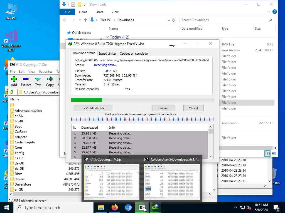
Task: Go back in Explorer navigation
Action: click(65, 20)
